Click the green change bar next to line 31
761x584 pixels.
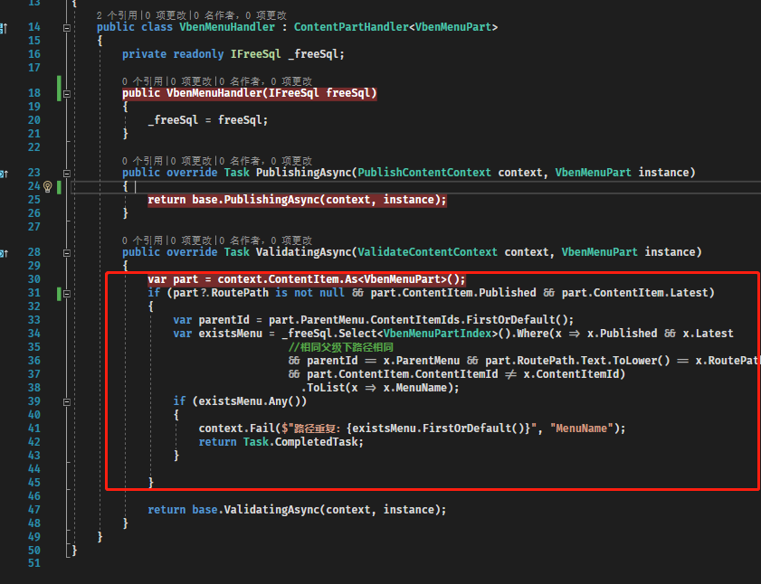[x=59, y=294]
